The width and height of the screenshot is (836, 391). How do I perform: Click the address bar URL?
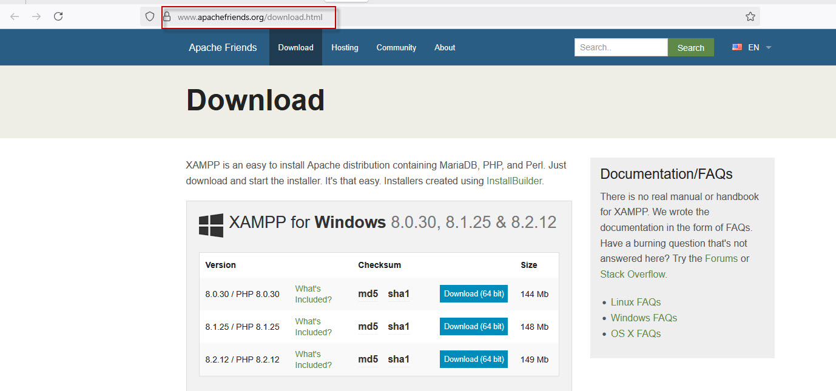coord(250,17)
